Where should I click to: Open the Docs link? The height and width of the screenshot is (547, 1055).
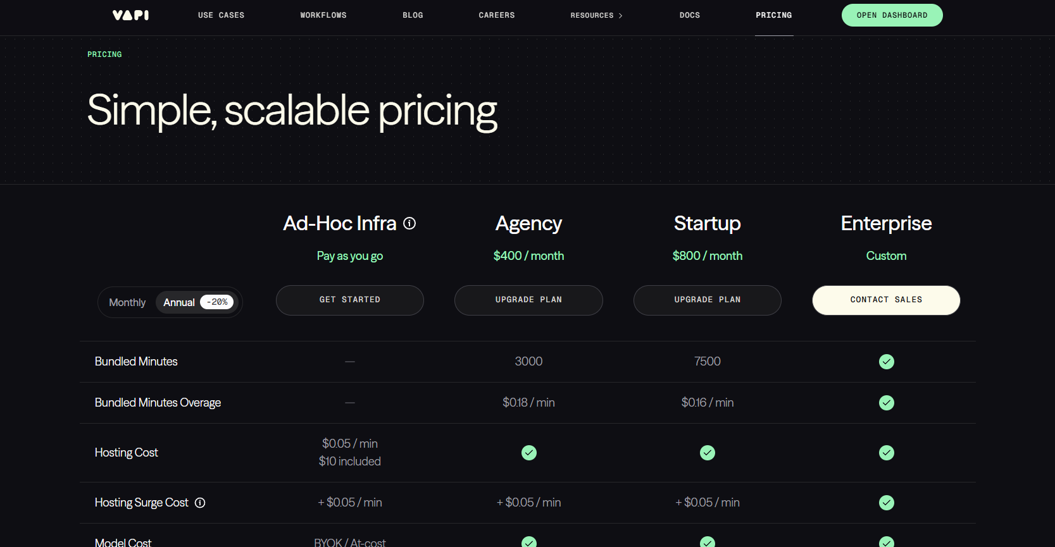click(x=689, y=15)
